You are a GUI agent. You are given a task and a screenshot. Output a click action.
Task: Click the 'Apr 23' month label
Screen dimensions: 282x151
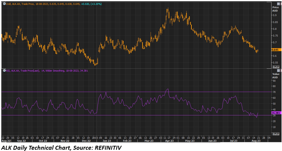169,141
